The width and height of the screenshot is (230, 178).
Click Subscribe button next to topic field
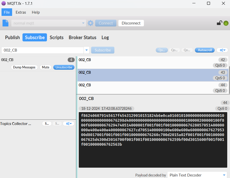[x=103, y=50]
